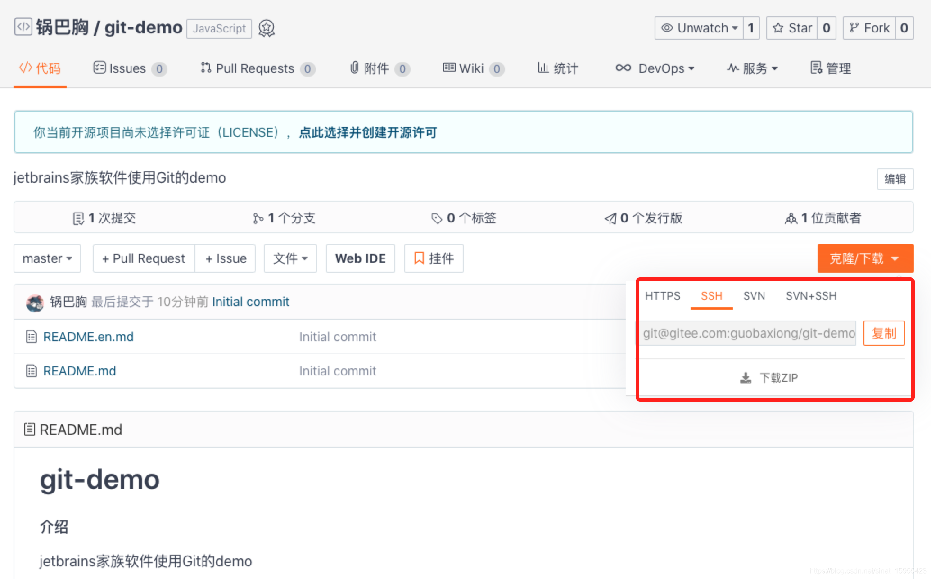Click the git-demo repository name in title

(x=143, y=27)
